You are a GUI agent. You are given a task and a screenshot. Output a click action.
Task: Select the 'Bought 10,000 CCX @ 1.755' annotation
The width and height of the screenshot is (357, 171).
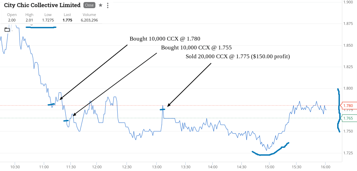[196, 48]
